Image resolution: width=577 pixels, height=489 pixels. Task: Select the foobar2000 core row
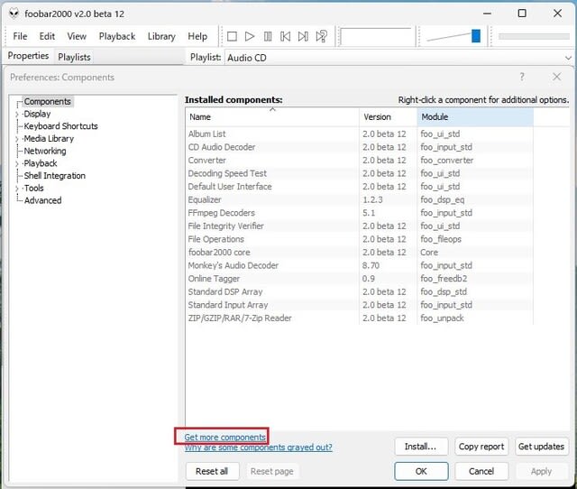pyautogui.click(x=360, y=253)
